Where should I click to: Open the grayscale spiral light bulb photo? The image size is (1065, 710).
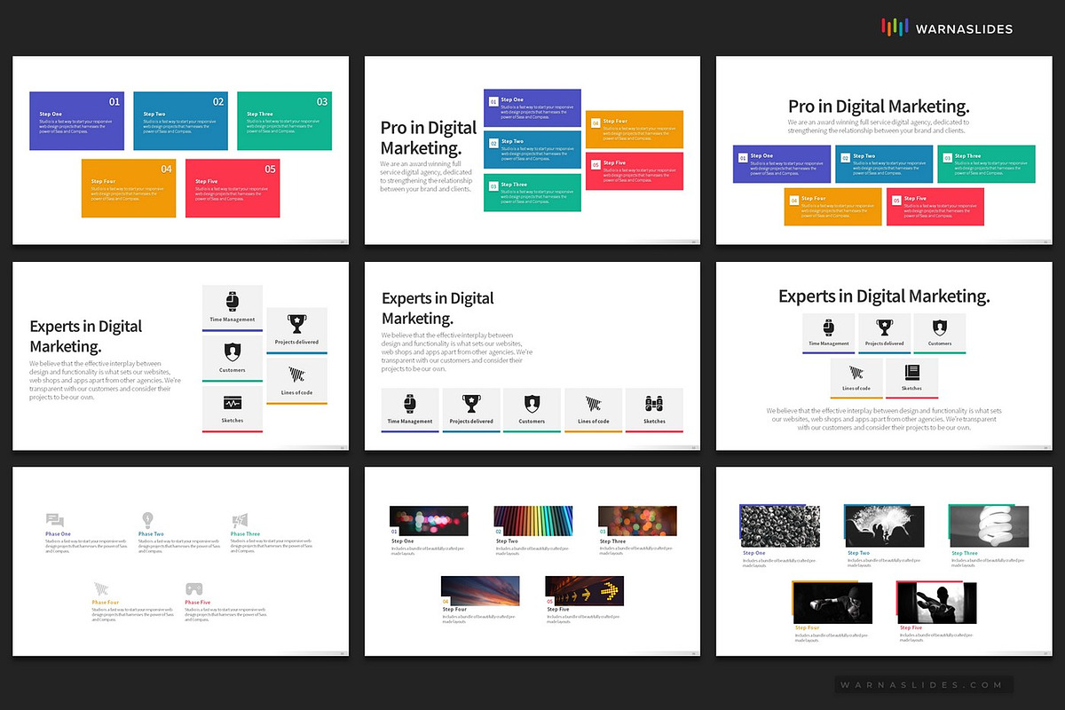pyautogui.click(x=990, y=525)
